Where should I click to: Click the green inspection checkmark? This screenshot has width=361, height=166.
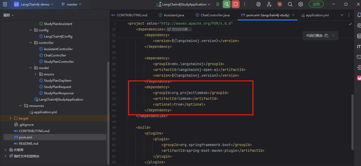(x=350, y=24)
